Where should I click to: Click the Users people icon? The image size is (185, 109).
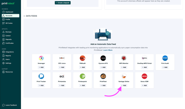click(3, 59)
